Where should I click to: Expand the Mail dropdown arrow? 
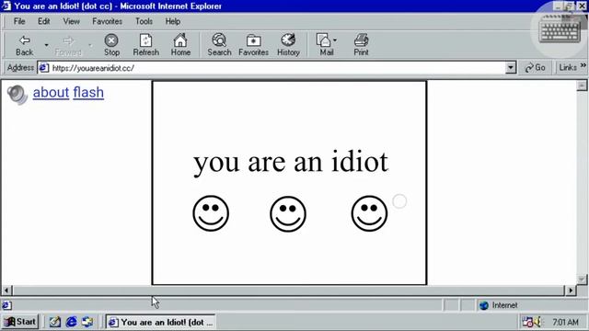click(335, 40)
